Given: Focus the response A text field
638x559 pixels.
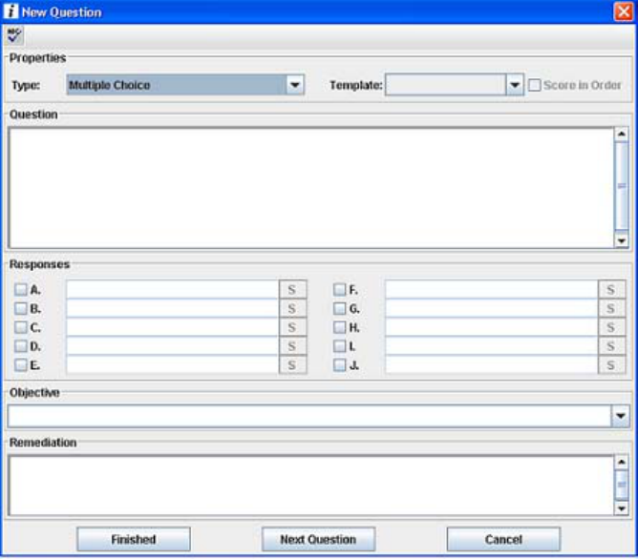Looking at the screenshot, I should (x=173, y=290).
